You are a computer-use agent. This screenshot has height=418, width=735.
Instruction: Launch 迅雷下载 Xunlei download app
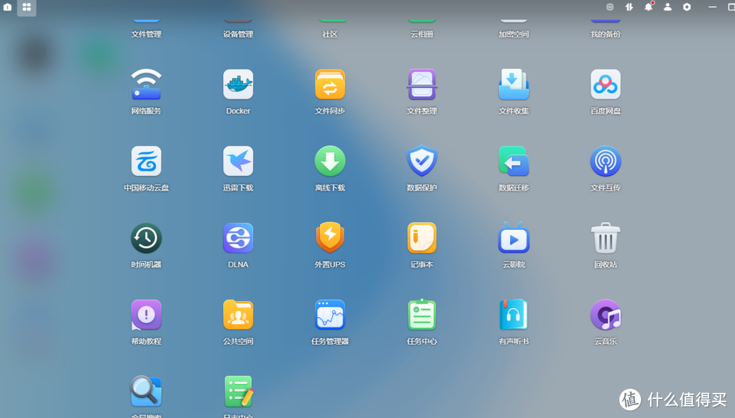coord(238,162)
